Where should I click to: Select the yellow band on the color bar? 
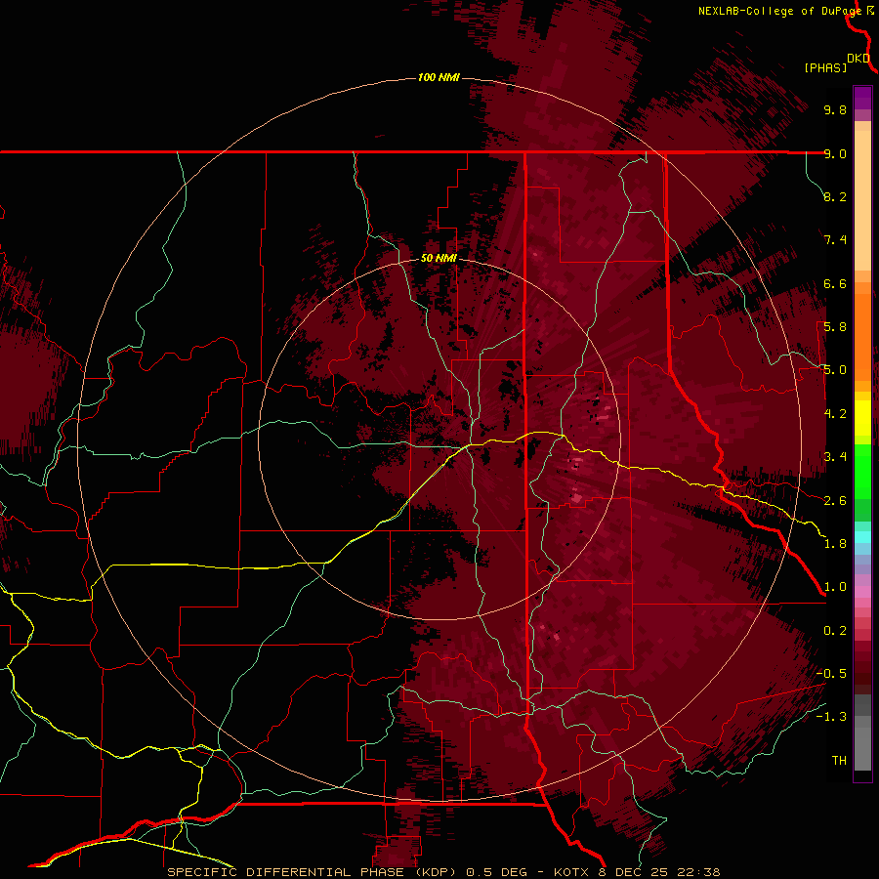click(x=862, y=418)
